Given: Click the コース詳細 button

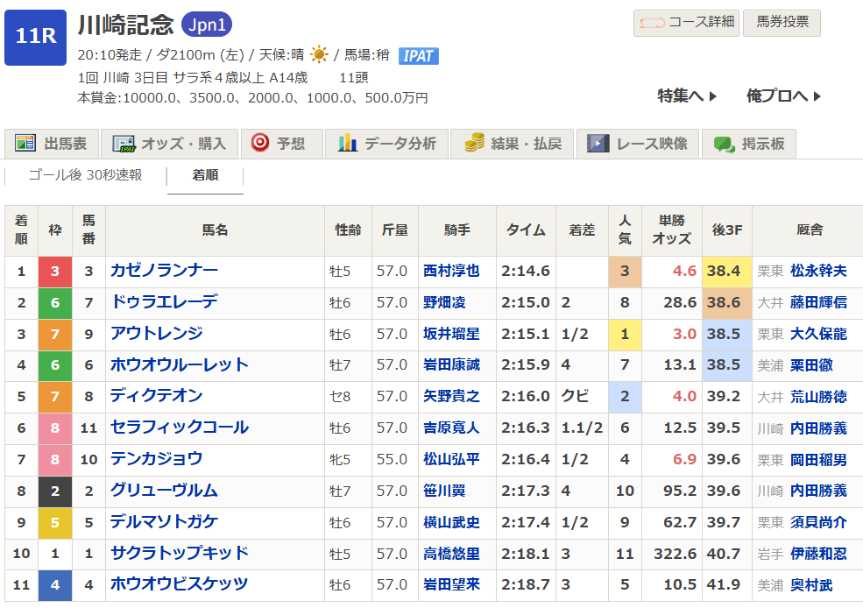Looking at the screenshot, I should (686, 23).
